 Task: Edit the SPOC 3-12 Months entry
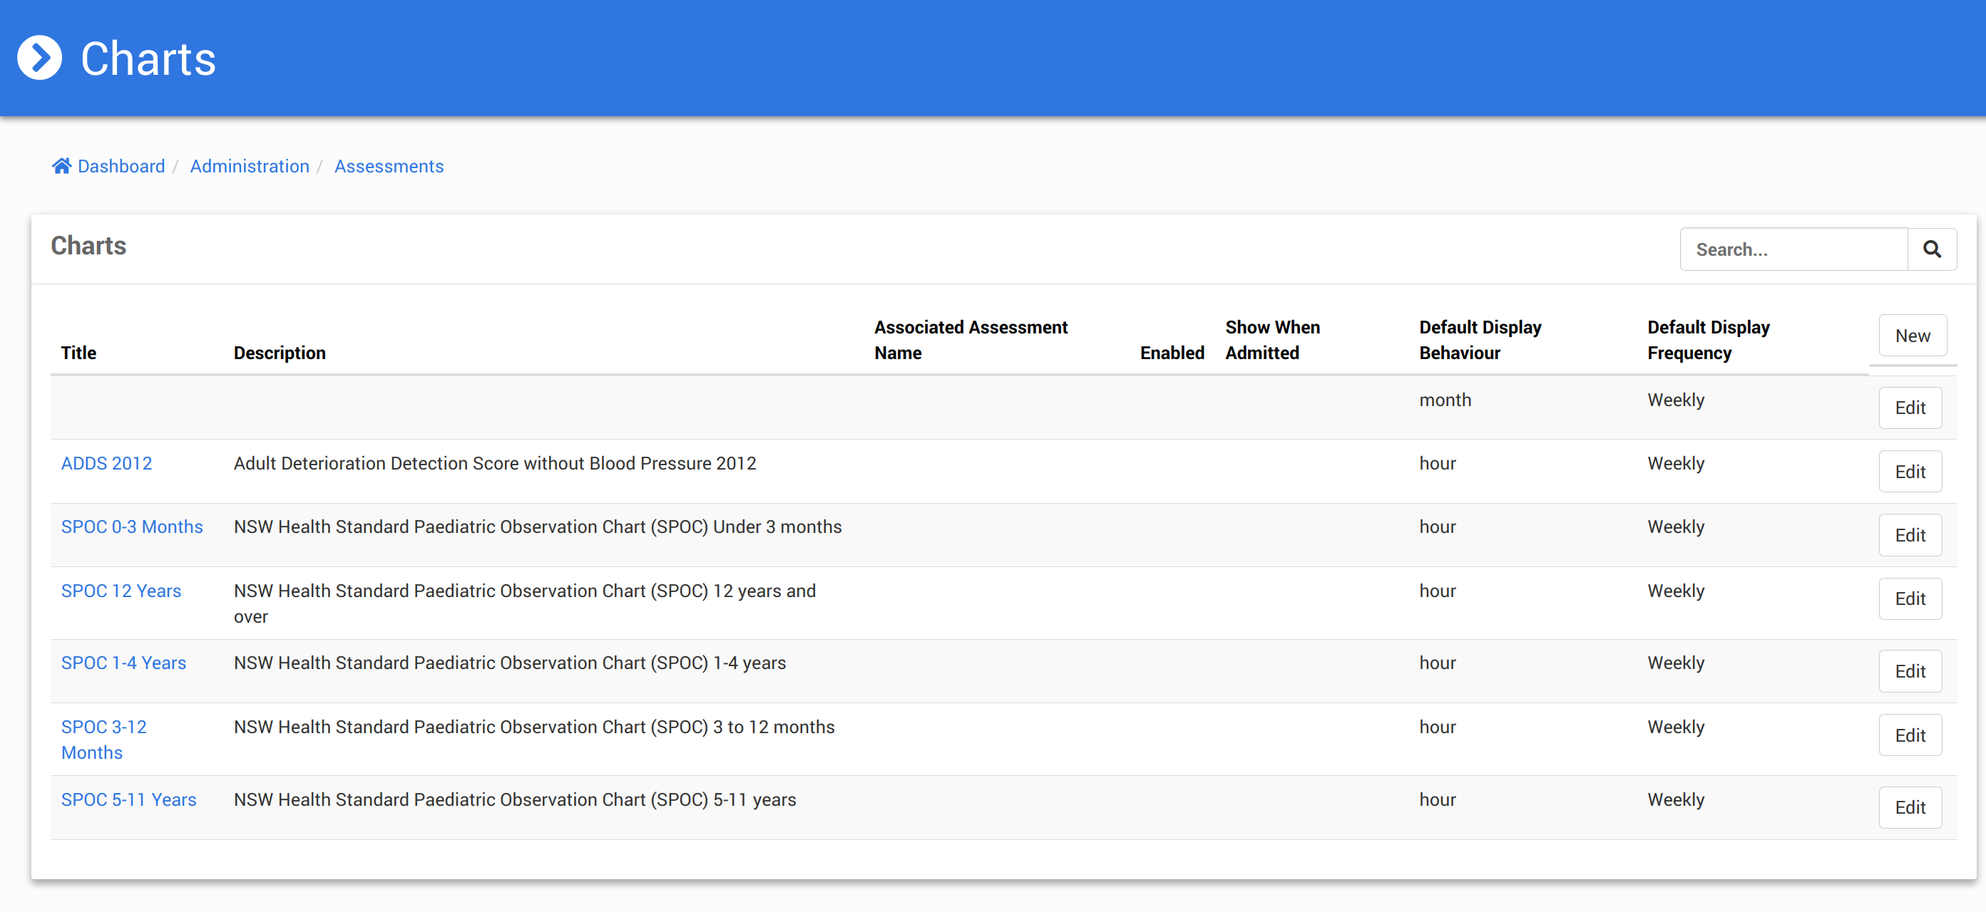click(1910, 735)
